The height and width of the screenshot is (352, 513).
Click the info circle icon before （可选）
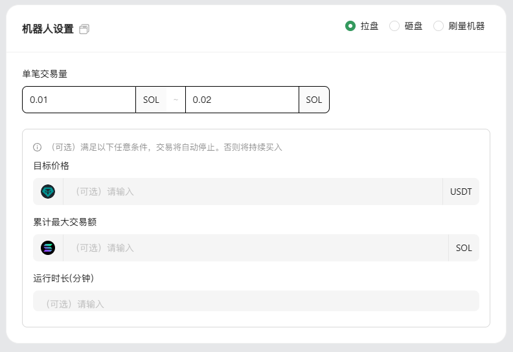pos(38,148)
